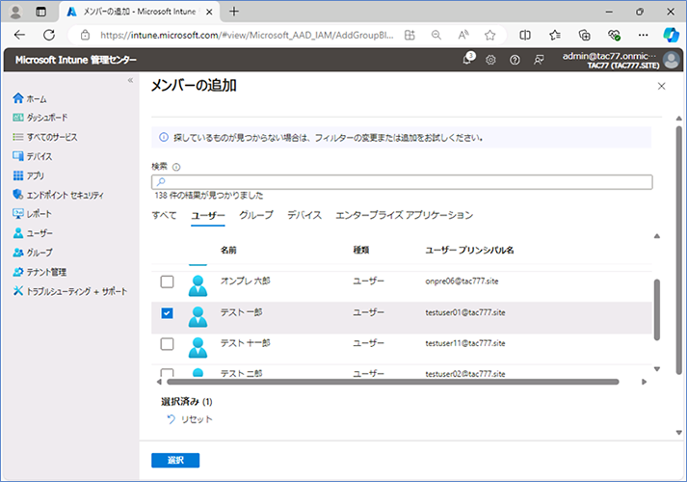This screenshot has width=687, height=482.
Task: Toggle split screen icon in browser toolbar
Action: (525, 35)
